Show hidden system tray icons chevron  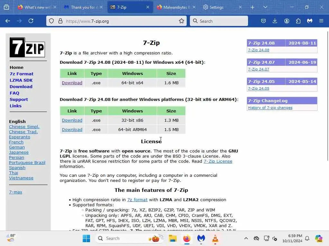[x=246, y=238]
